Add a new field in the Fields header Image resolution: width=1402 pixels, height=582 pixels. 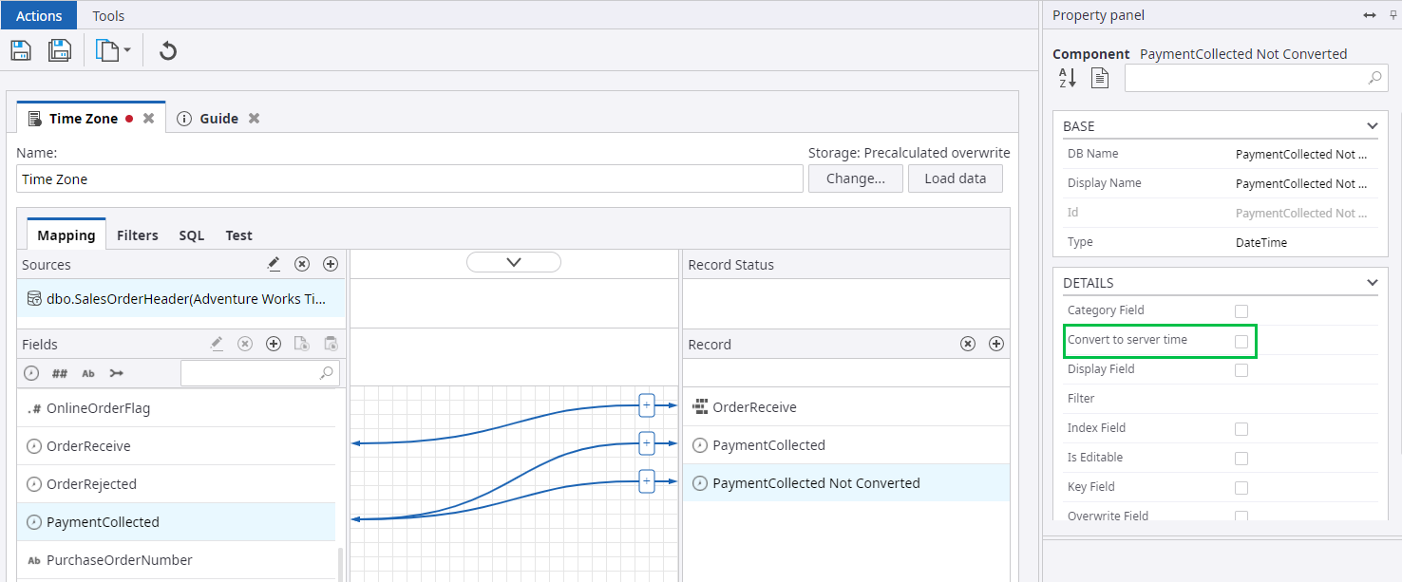point(274,344)
